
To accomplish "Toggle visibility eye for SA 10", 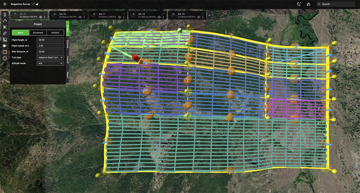I will tap(80, 17).
